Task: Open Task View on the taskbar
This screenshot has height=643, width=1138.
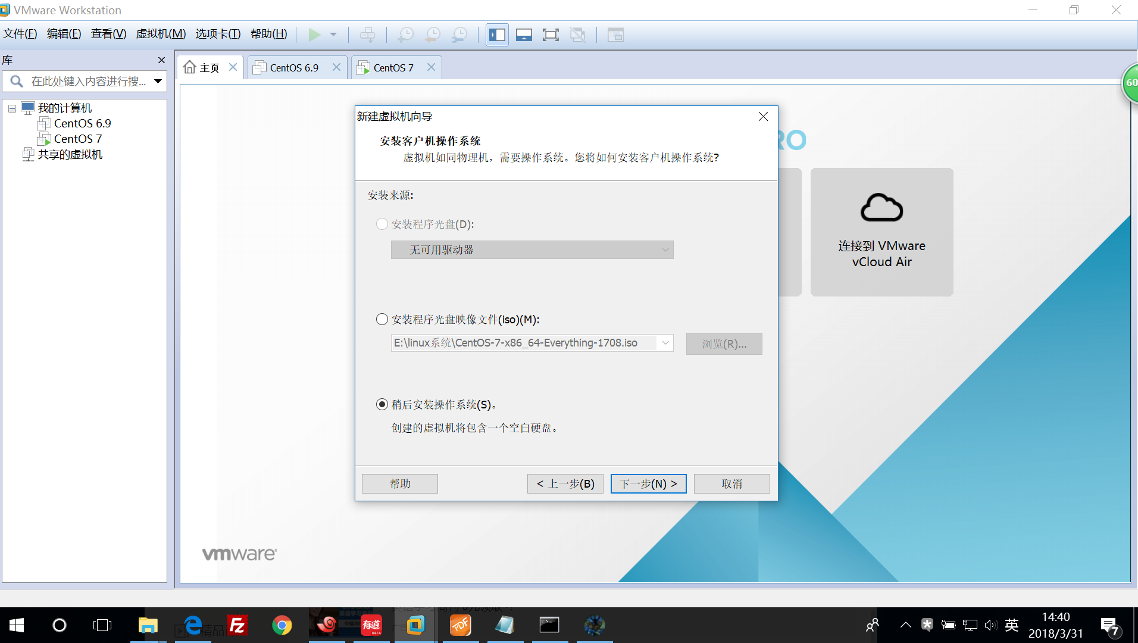Action: point(102,625)
